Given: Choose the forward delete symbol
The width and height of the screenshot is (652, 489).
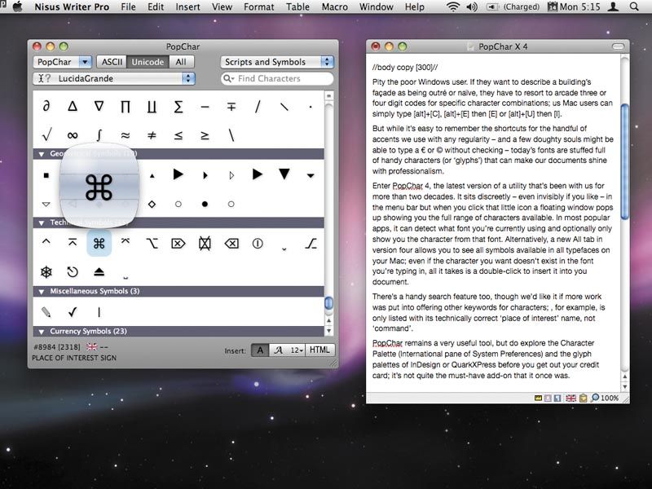Looking at the screenshot, I should click(x=178, y=243).
